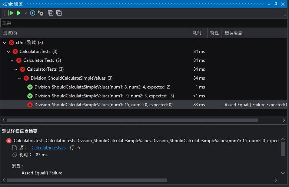Screen dimensions: 289x187
Task: Click failed icon of CalculatorTests row
Action: [23, 69]
